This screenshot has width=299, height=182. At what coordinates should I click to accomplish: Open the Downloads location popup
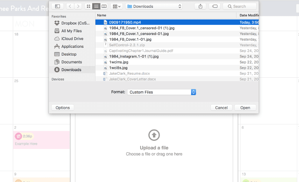pyautogui.click(x=154, y=6)
